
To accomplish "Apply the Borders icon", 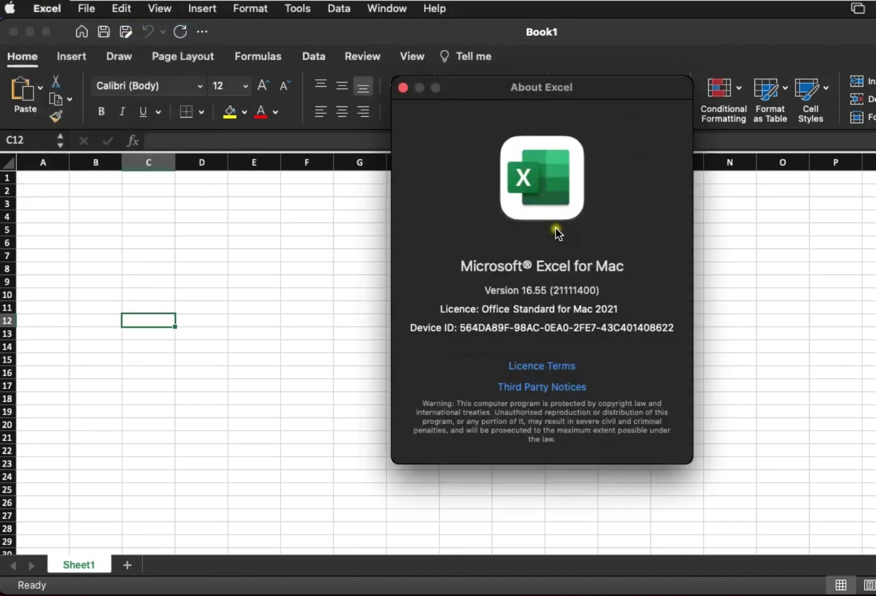I will click(186, 112).
